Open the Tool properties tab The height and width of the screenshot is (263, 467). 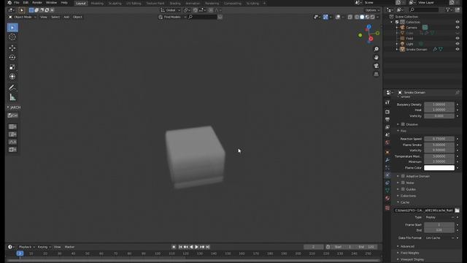point(387,102)
